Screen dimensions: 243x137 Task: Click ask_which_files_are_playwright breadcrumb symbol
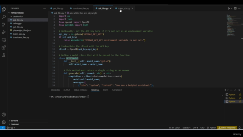pos(84,13)
